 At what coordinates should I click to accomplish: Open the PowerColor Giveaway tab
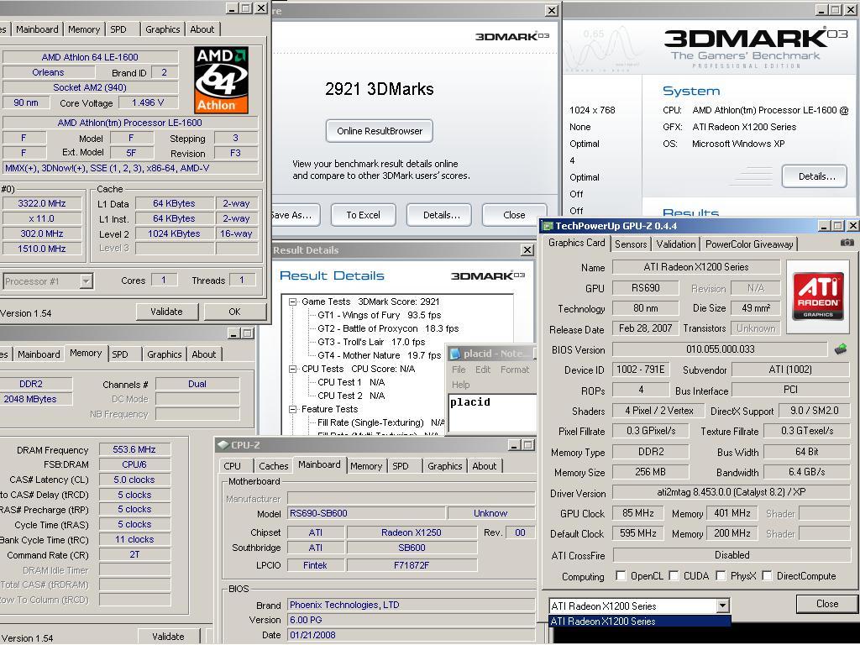(x=749, y=244)
